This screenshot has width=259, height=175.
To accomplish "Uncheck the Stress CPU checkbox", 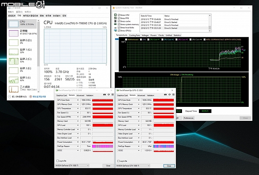I will (119, 15).
